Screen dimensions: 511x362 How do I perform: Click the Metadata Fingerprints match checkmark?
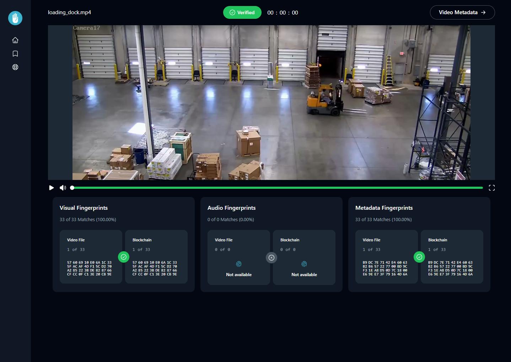(419, 257)
